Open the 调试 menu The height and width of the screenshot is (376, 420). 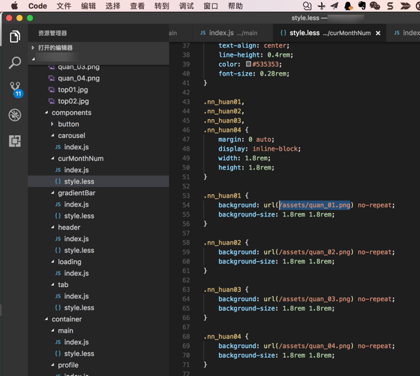point(186,6)
